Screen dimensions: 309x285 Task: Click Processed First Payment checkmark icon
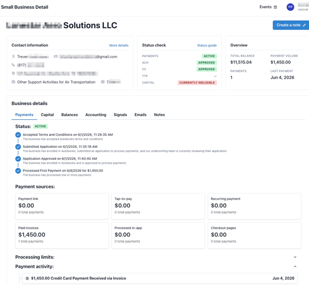point(18,171)
